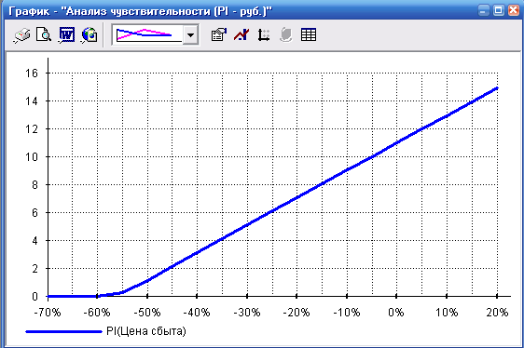524x348 pixels.
Task: Open chart type dropdown arrow
Action: [x=190, y=34]
